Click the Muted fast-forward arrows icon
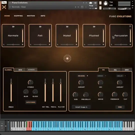 [67, 27]
